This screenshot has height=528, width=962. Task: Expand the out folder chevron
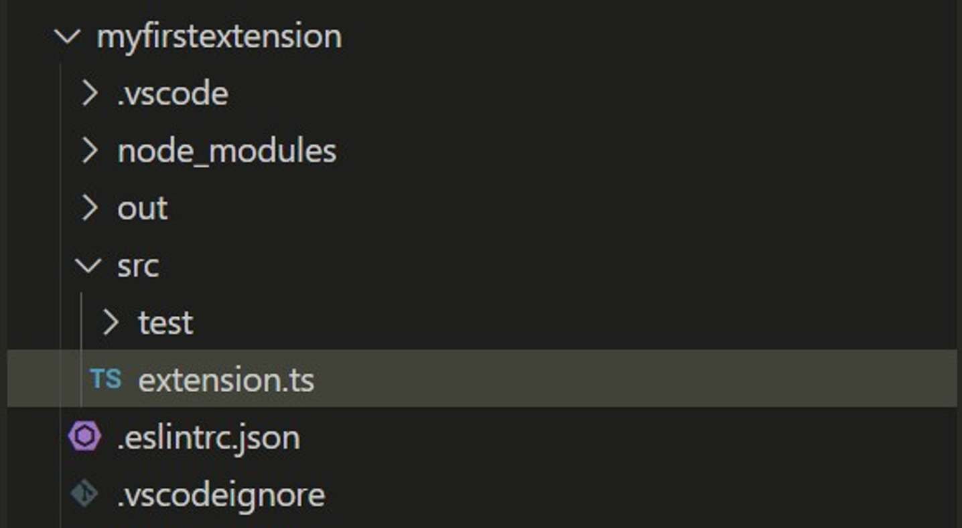click(89, 208)
